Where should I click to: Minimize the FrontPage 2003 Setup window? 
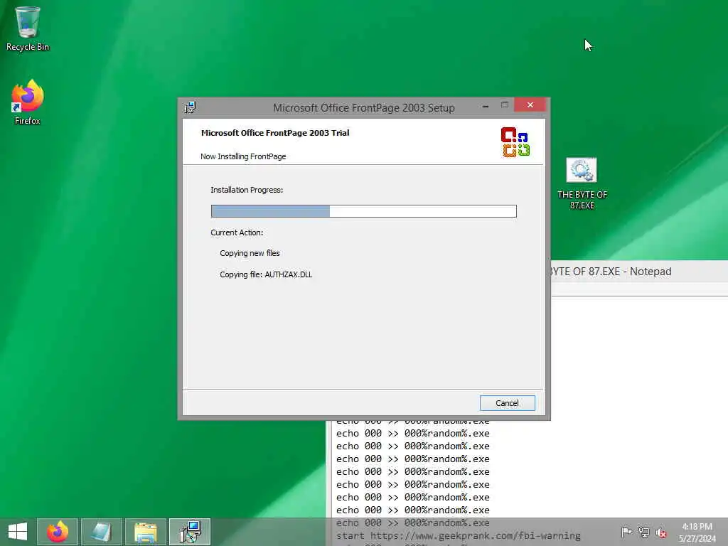coord(485,107)
